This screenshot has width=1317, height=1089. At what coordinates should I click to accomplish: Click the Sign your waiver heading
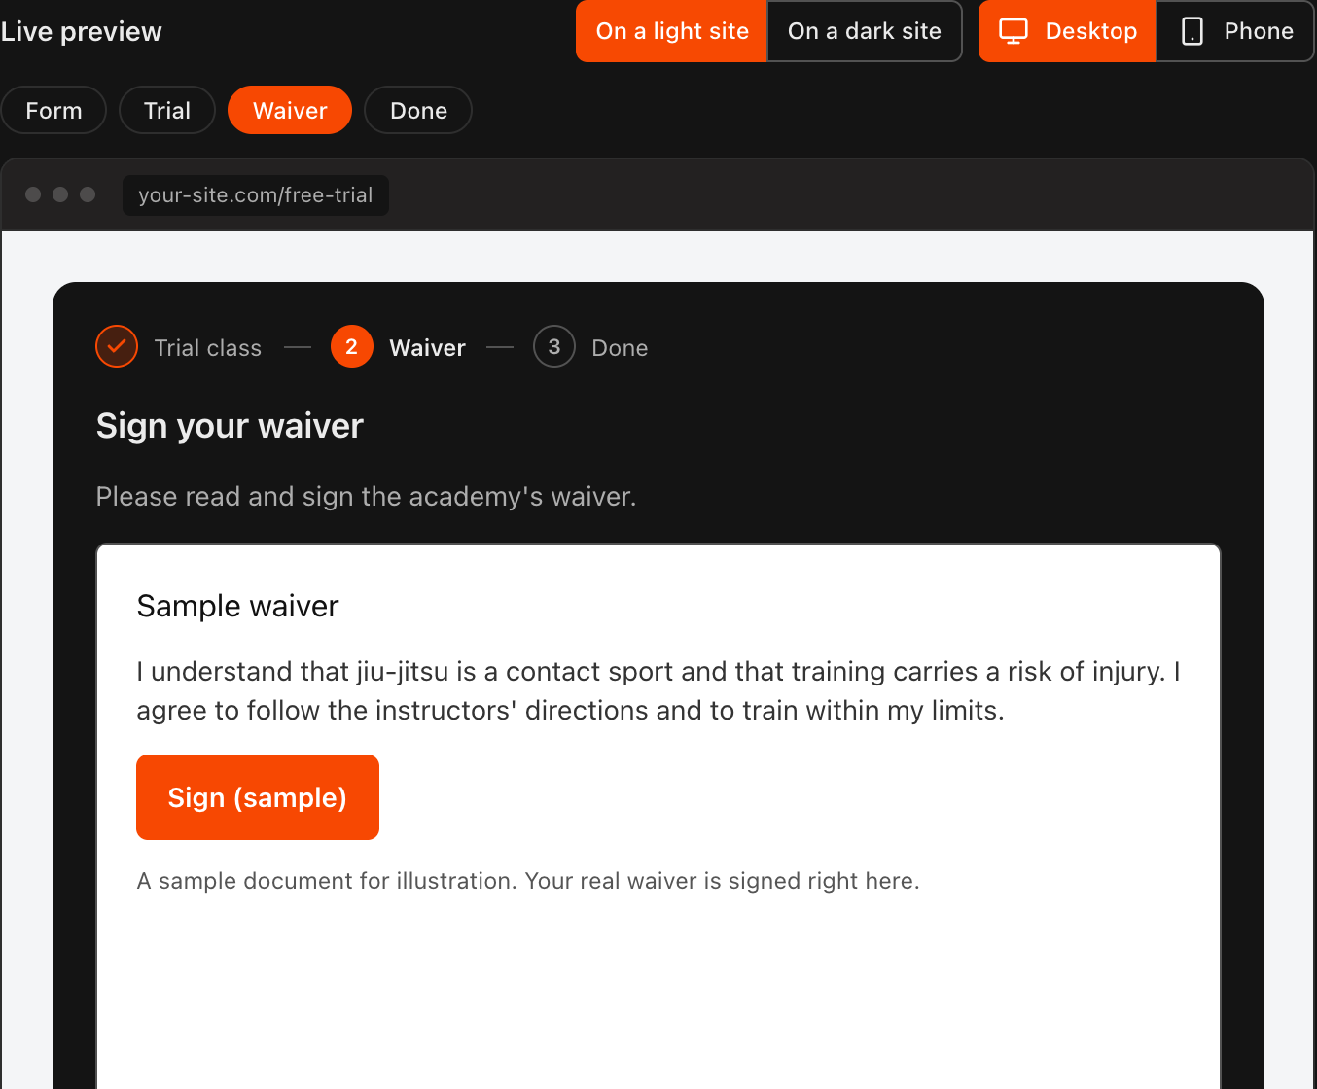[x=230, y=426]
